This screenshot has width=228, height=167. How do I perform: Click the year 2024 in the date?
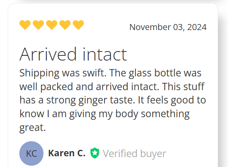[x=197, y=27]
